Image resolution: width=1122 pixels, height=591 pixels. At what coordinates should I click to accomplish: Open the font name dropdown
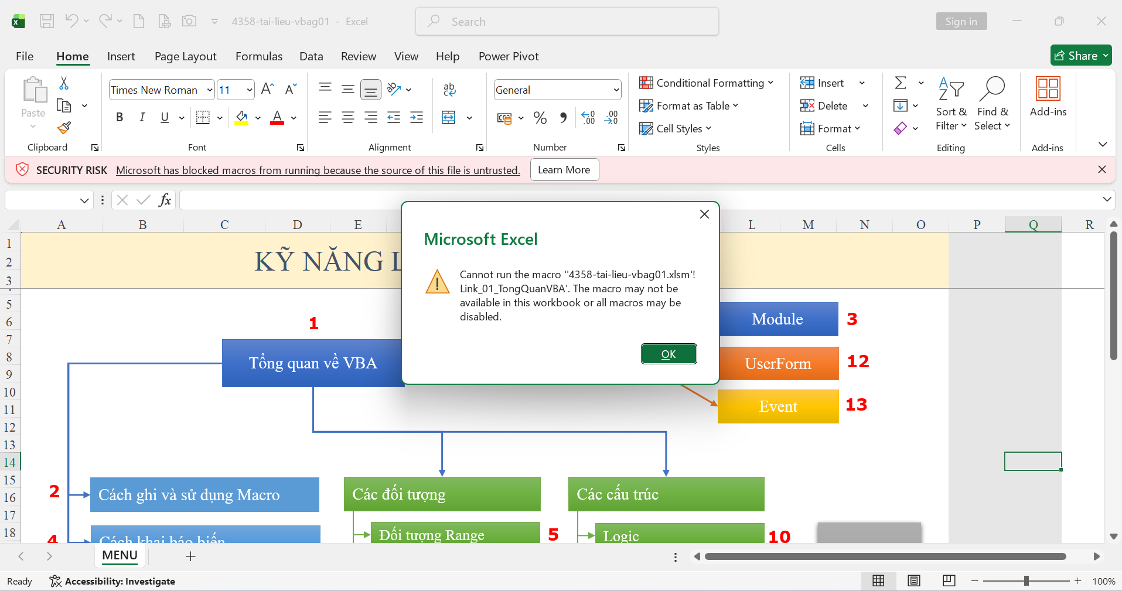pyautogui.click(x=210, y=90)
